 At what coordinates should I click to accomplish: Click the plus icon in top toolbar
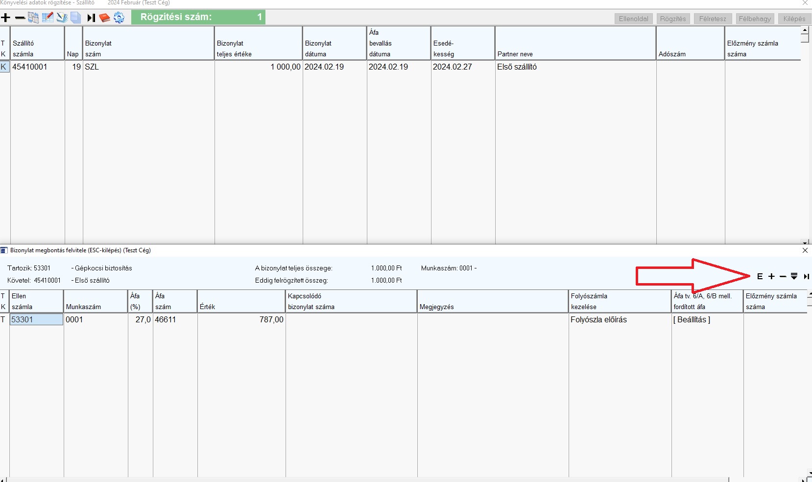[x=6, y=18]
